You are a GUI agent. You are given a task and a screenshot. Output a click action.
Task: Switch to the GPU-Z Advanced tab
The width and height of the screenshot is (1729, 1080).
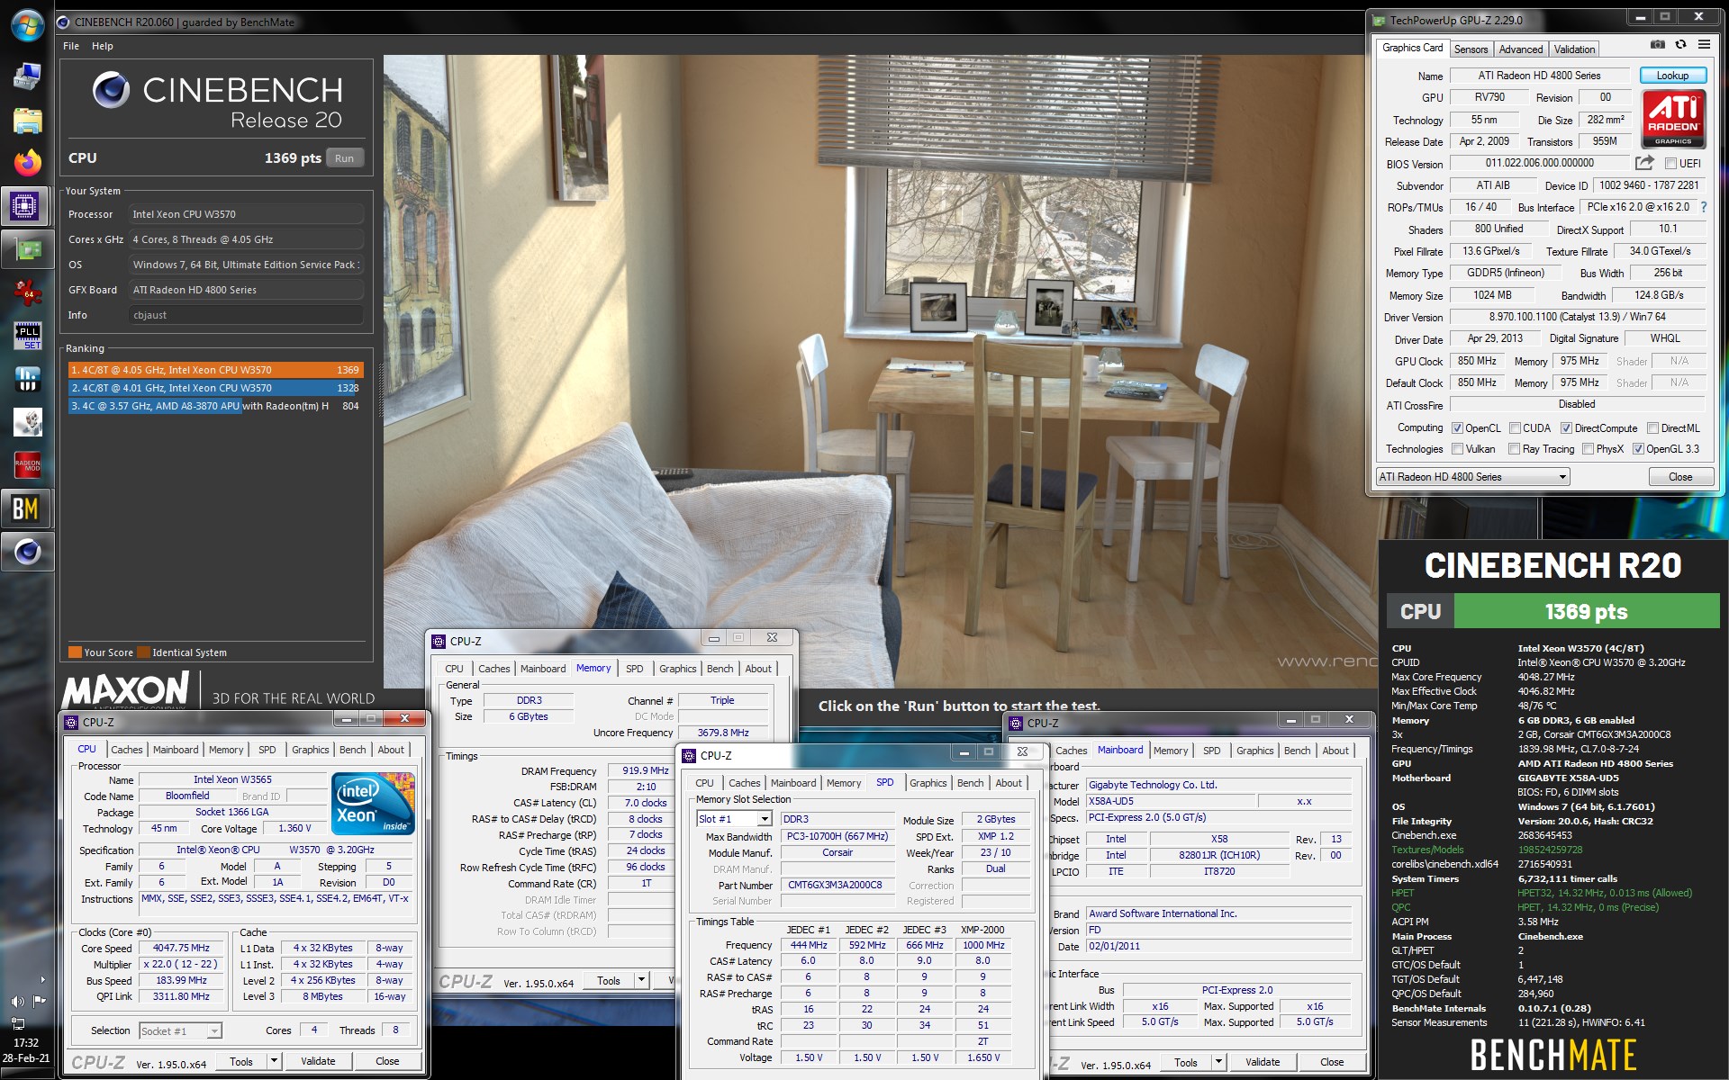coord(1521,49)
